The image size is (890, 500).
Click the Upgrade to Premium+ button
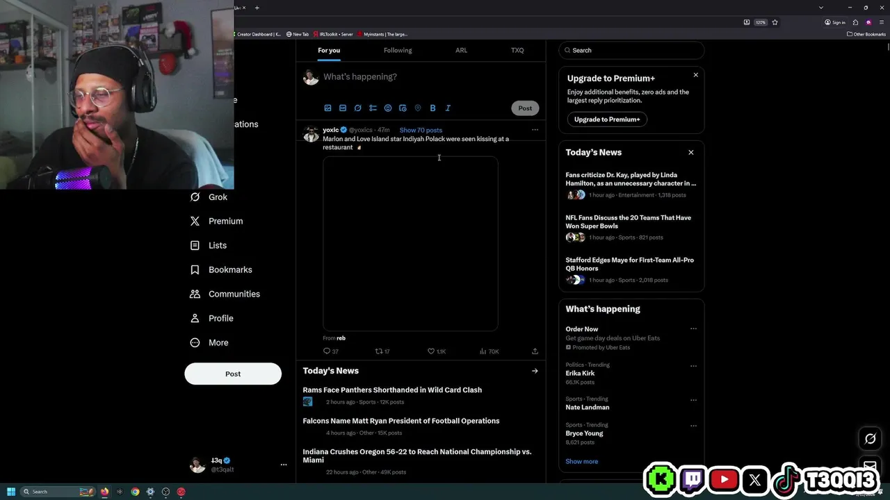click(607, 119)
